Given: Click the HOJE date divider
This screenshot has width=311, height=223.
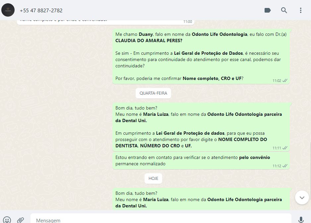Looking at the screenshot, I should click(153, 178).
